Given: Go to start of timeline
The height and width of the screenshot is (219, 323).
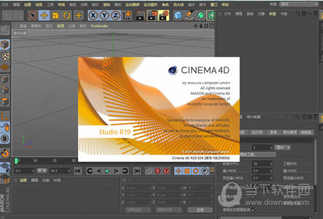Looking at the screenshot, I should (x=78, y=171).
